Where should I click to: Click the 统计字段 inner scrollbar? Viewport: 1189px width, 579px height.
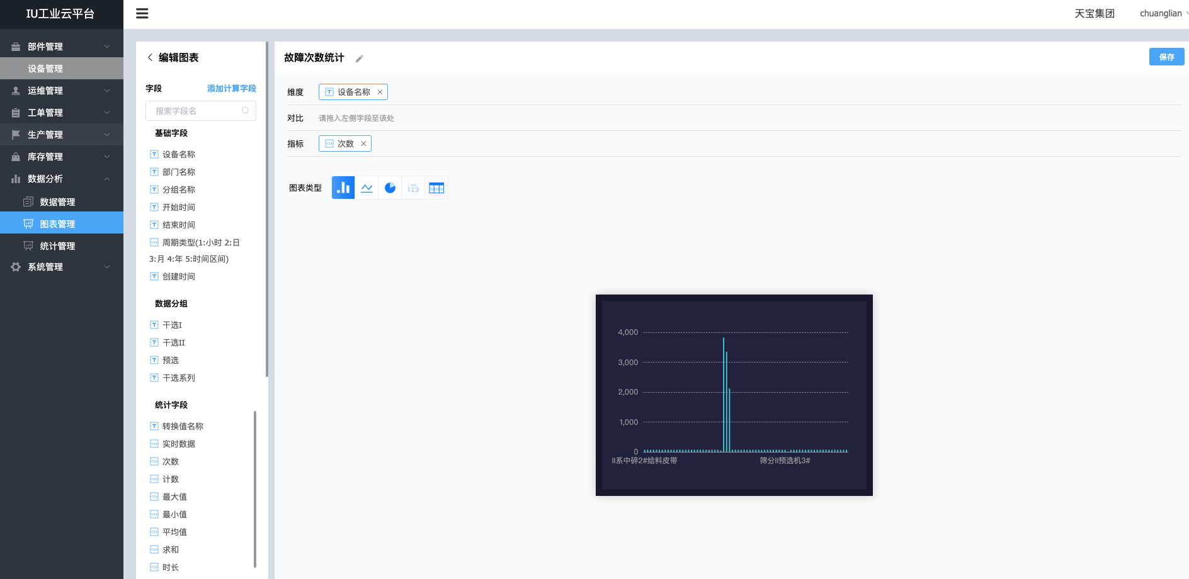pyautogui.click(x=255, y=488)
